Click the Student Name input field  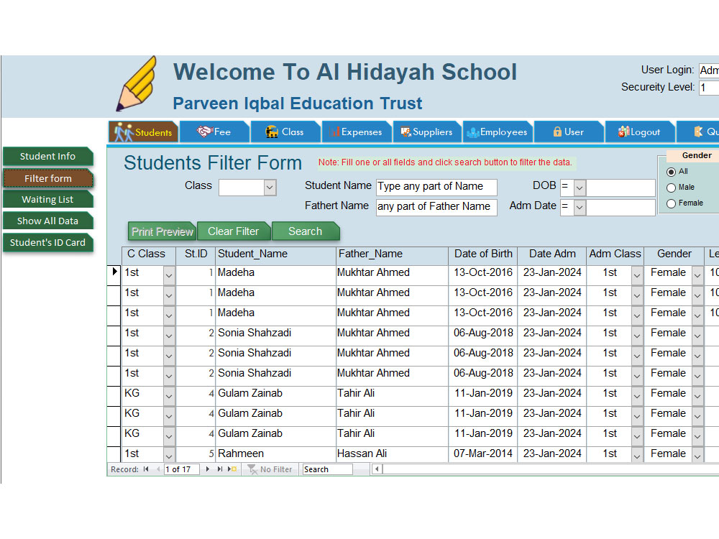436,187
